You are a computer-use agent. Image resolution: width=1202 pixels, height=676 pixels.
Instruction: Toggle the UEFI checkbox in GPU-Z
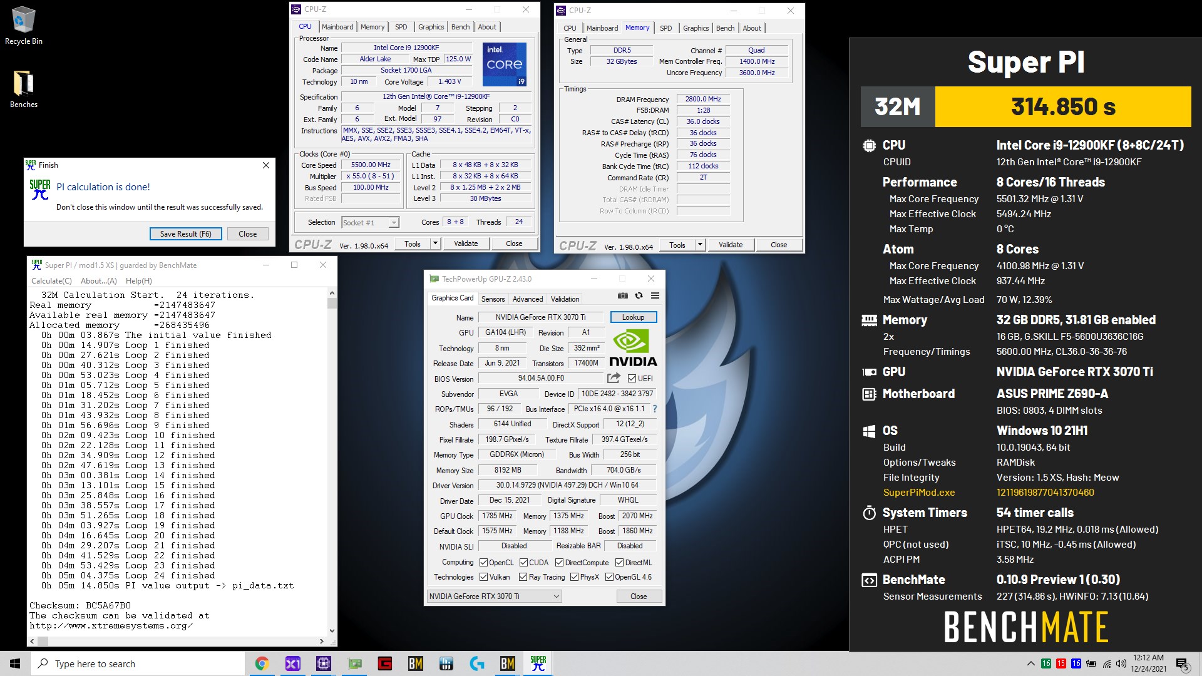pyautogui.click(x=632, y=379)
